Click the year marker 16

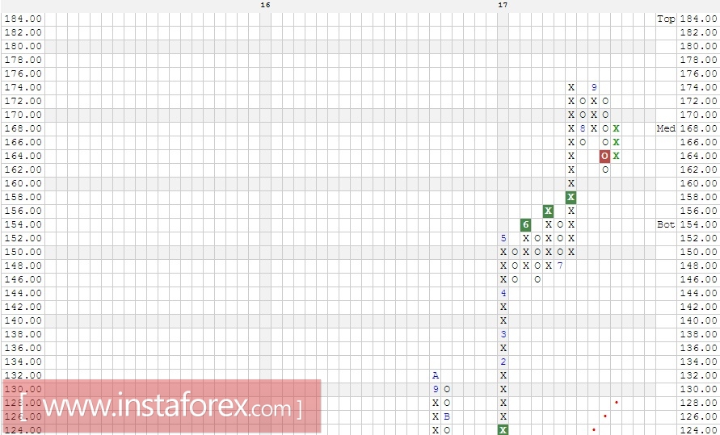[x=265, y=5]
